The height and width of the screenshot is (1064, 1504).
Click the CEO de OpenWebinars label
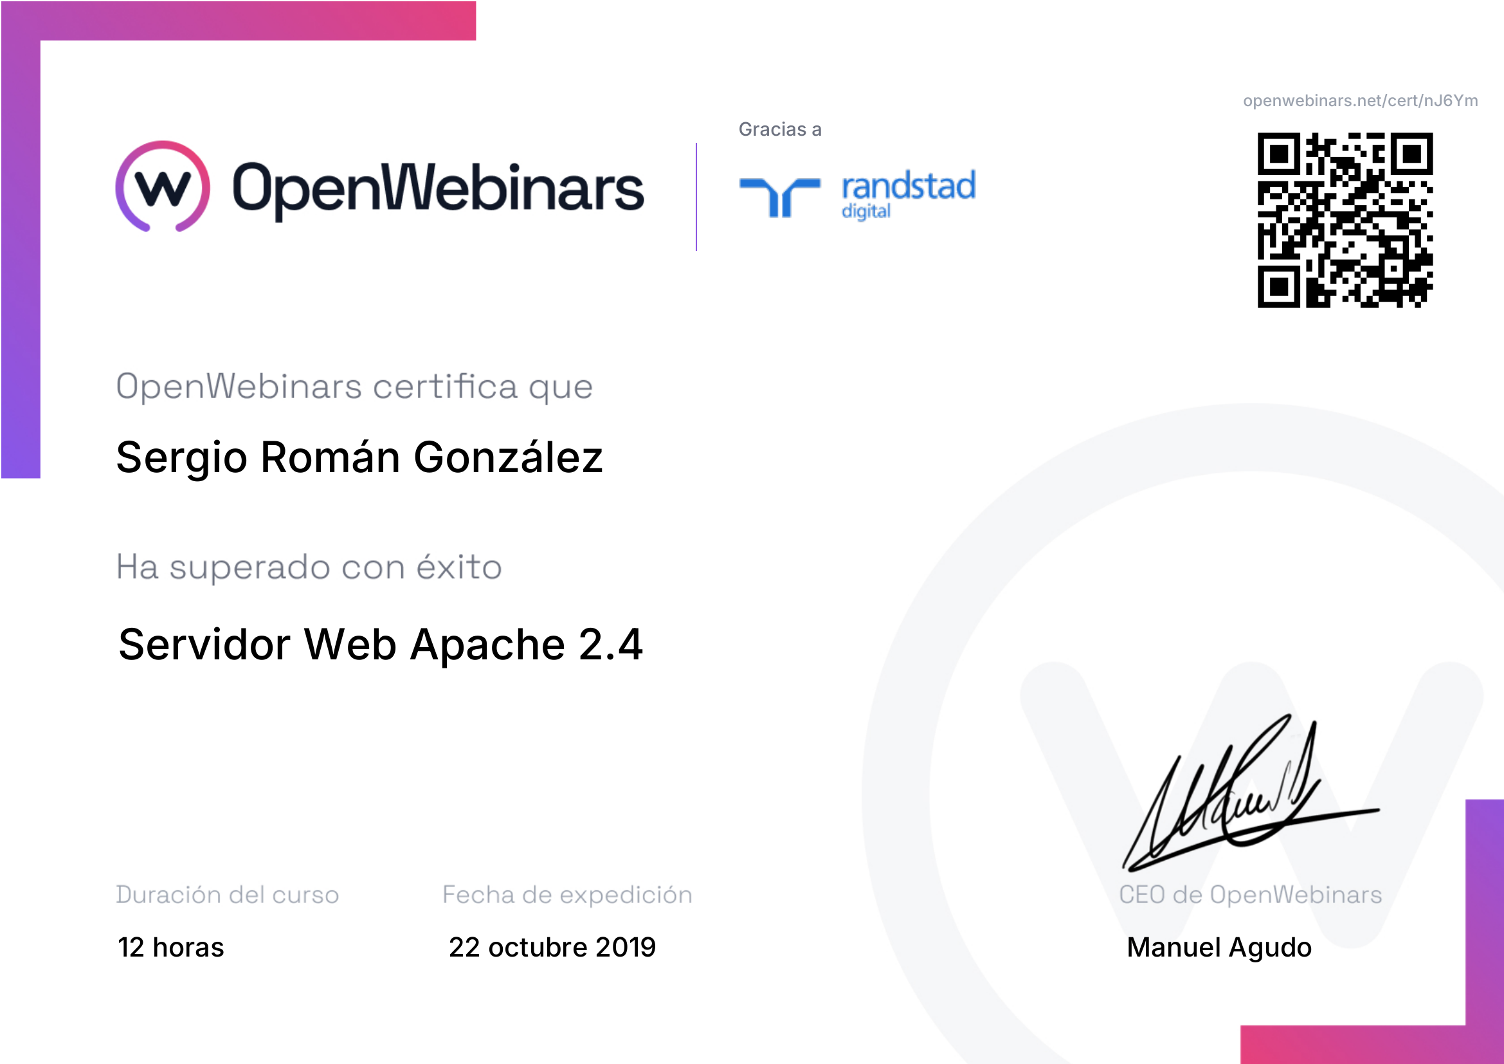pyautogui.click(x=1250, y=895)
